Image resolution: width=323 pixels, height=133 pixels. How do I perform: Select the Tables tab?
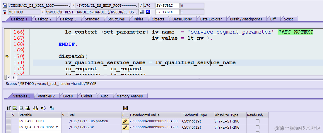[138, 19]
